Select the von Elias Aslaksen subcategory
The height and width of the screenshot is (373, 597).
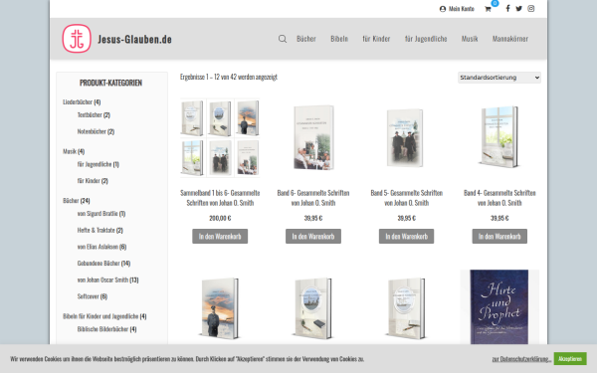[98, 247]
